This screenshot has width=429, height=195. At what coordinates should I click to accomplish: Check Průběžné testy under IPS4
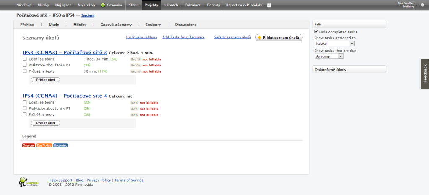(25, 114)
